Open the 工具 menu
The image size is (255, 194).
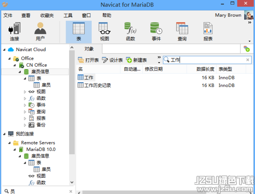[68, 15]
